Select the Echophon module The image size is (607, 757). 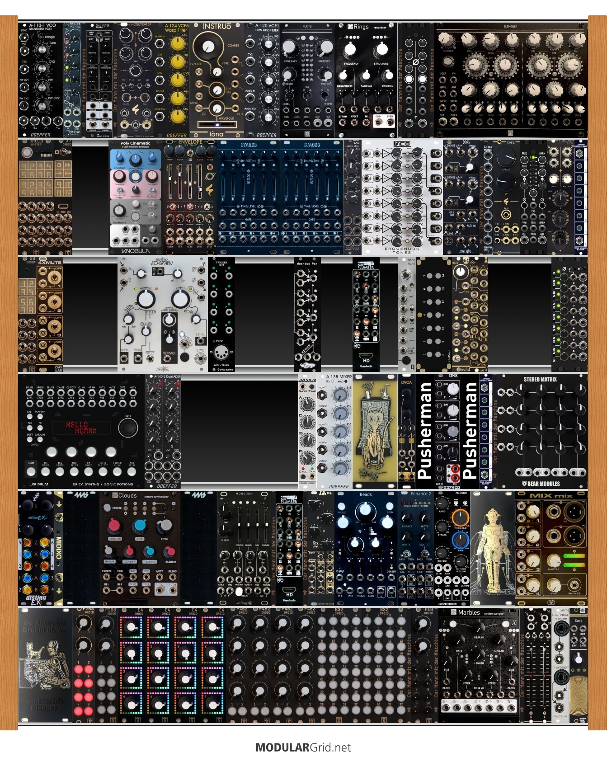coord(163,315)
